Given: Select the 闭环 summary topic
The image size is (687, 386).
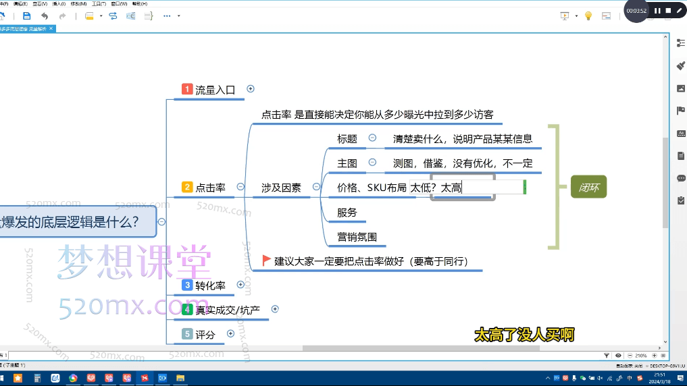Looking at the screenshot, I should [588, 187].
